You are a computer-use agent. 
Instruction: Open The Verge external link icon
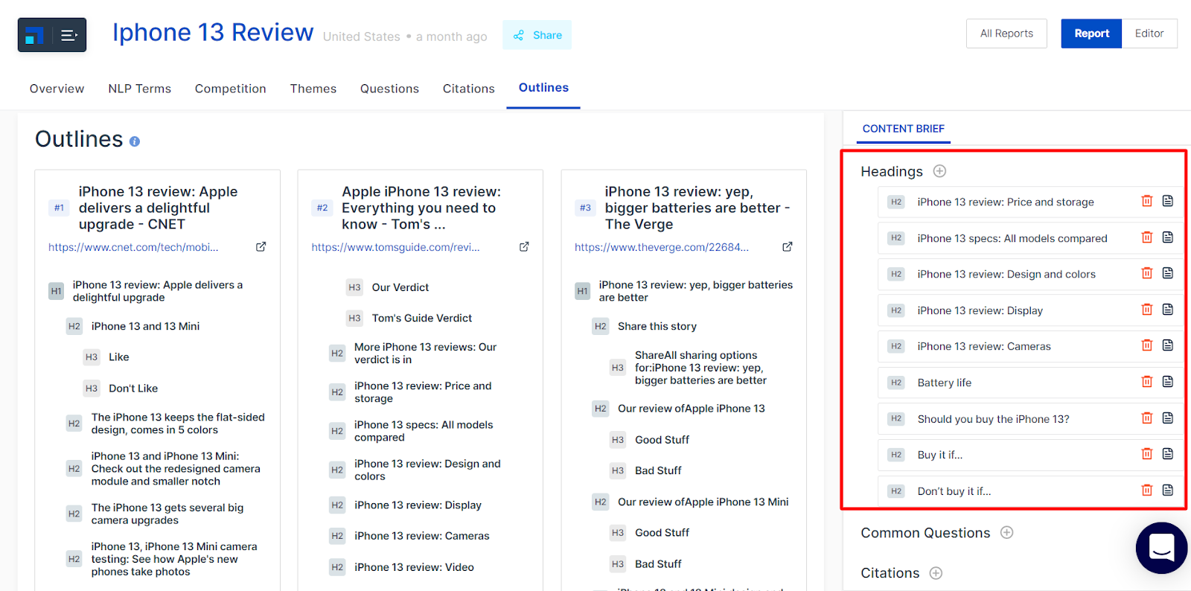tap(788, 247)
